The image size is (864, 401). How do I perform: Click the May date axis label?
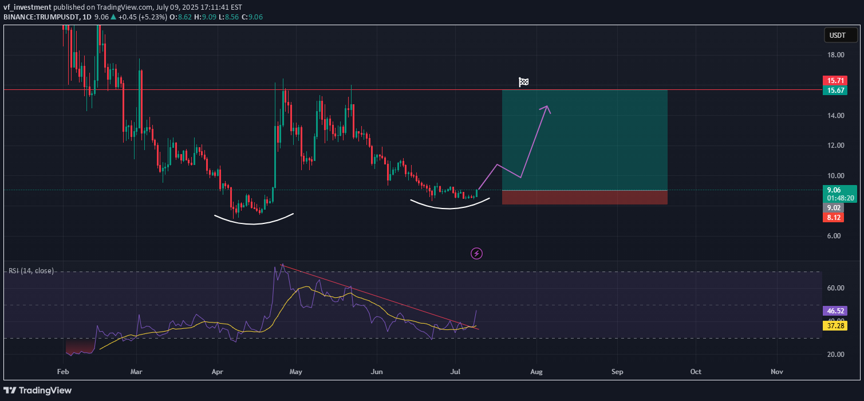(x=296, y=371)
